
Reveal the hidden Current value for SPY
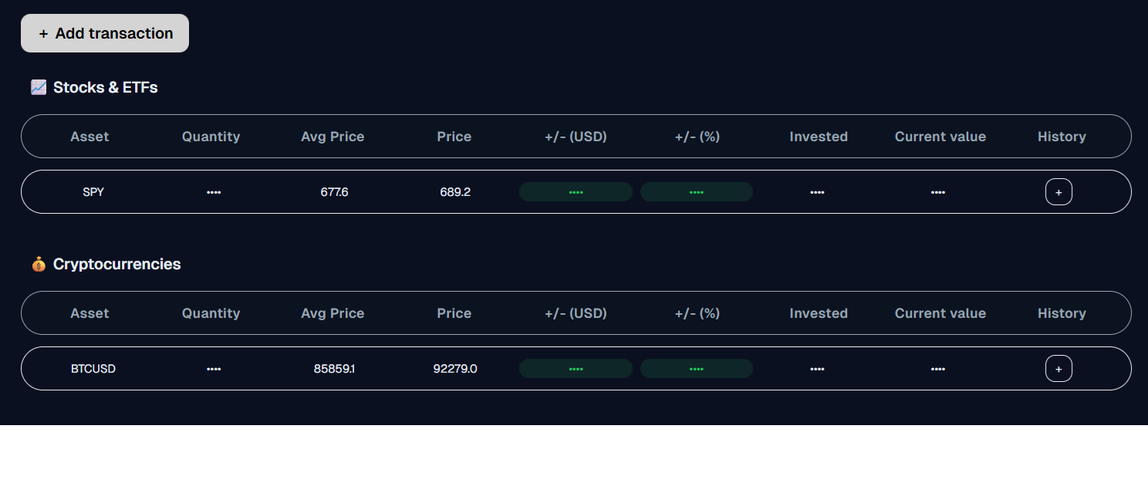tap(937, 191)
